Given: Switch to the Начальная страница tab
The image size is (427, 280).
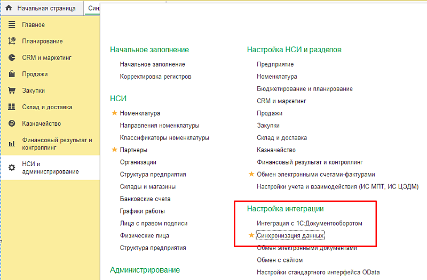Looking at the screenshot, I should coord(46,9).
